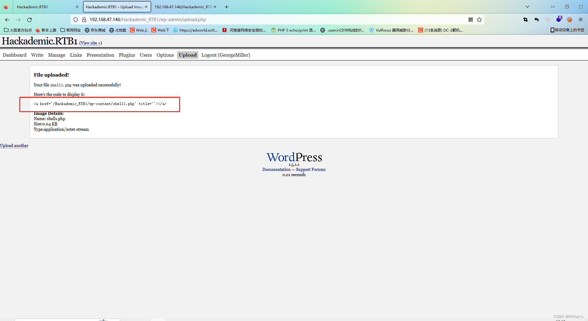Image resolution: width=588 pixels, height=321 pixels.
Task: Open the 火狐官方站点 bookmark folder
Action: tap(18, 30)
